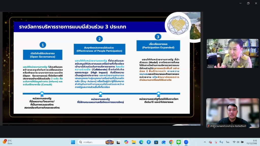
Task: Open the speaker volume control
Action: click(x=238, y=142)
